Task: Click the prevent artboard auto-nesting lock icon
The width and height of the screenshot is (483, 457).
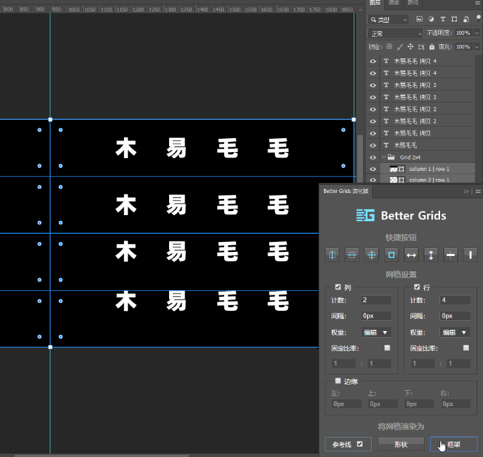Action: (421, 47)
